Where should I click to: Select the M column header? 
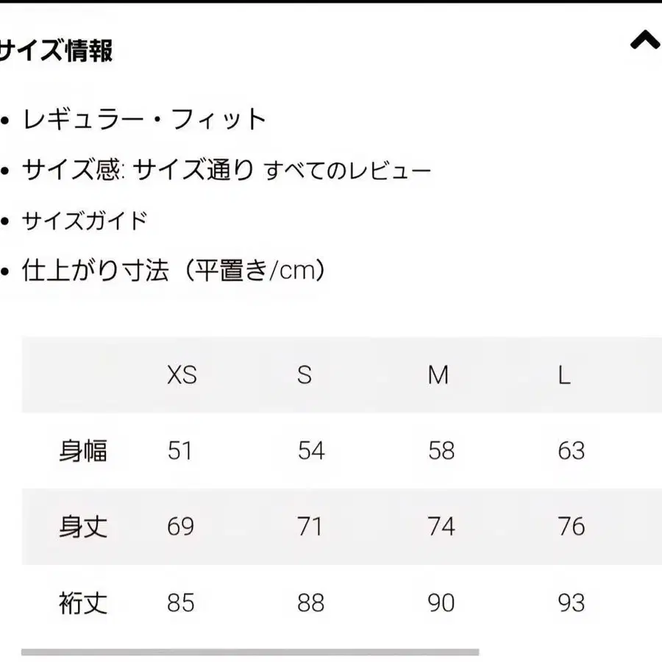pos(438,376)
